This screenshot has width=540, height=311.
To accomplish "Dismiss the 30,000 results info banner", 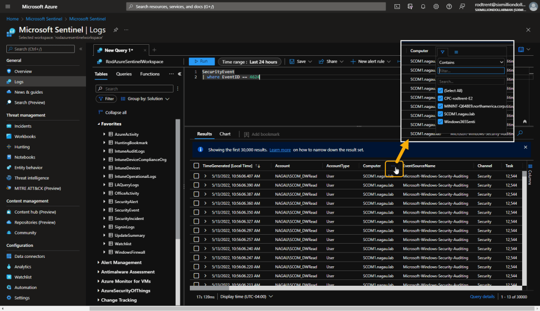I will (526, 147).
